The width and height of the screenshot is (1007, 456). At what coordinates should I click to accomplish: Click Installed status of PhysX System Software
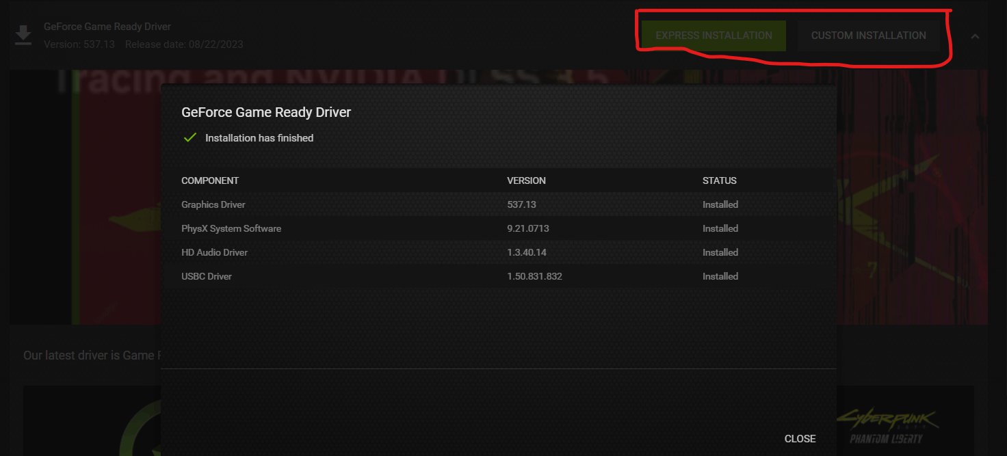pos(720,228)
